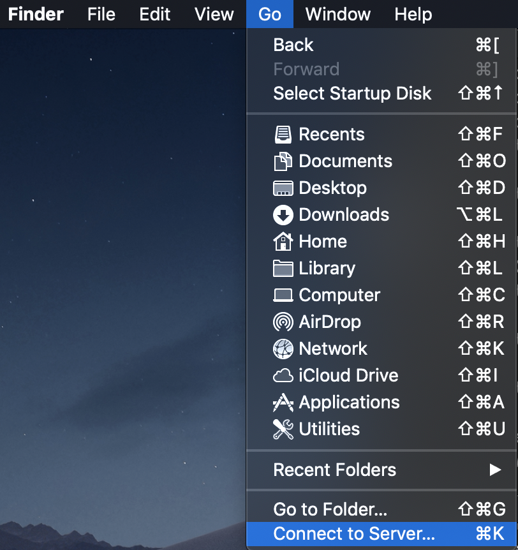Image resolution: width=518 pixels, height=550 pixels.
Task: Open the Edit menu
Action: 155,14
